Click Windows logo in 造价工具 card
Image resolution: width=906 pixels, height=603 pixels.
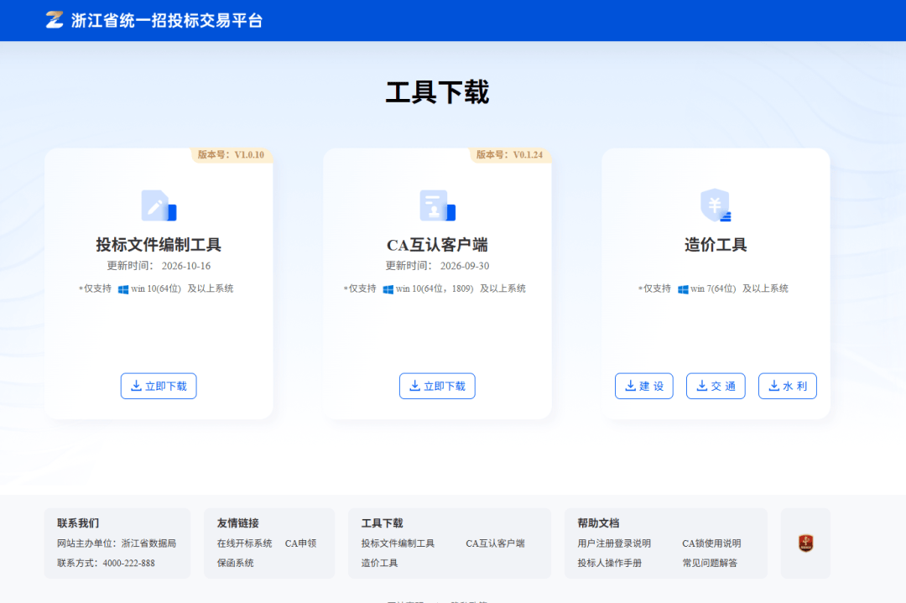point(683,289)
